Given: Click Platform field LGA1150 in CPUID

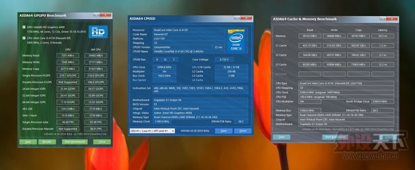Looking at the screenshot, I should tap(189, 39).
